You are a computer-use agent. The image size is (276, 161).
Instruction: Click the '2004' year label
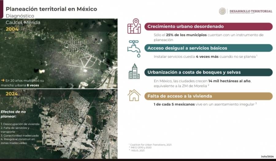coord(12,29)
